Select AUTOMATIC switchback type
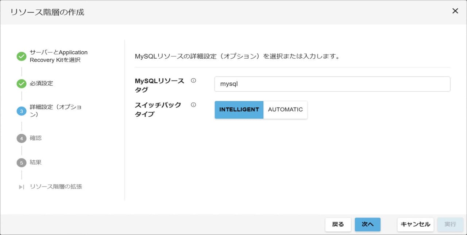 click(x=285, y=110)
